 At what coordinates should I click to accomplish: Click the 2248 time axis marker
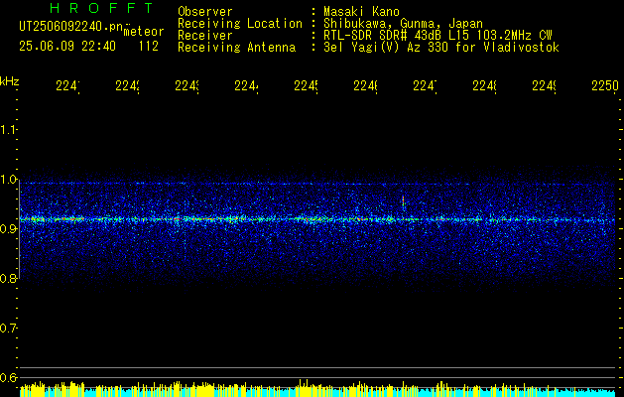485,86
